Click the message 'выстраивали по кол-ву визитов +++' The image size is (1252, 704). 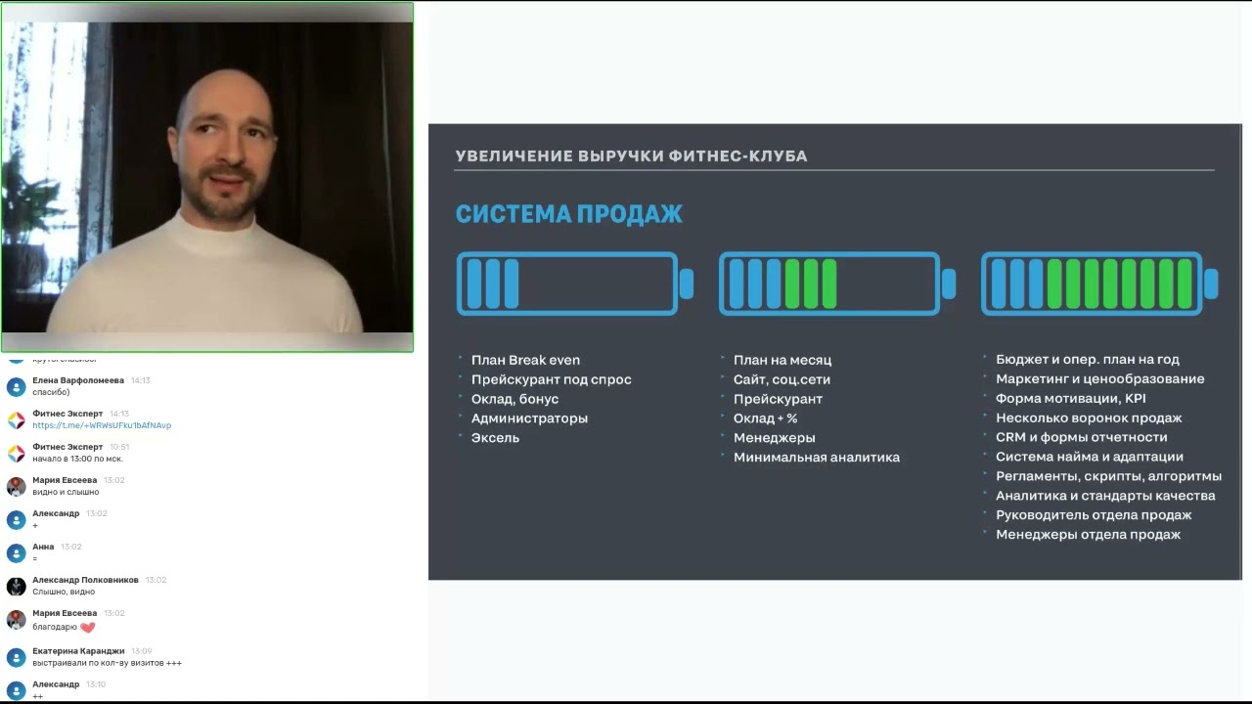107,663
